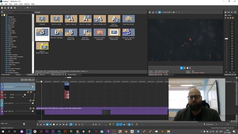Close the Master Bus panel
Image resolution: width=238 pixels, height=134 pixels.
235,74
